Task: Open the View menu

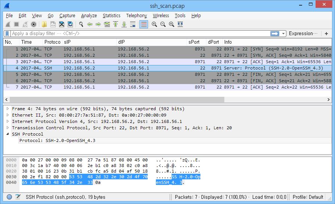Action: (37, 16)
